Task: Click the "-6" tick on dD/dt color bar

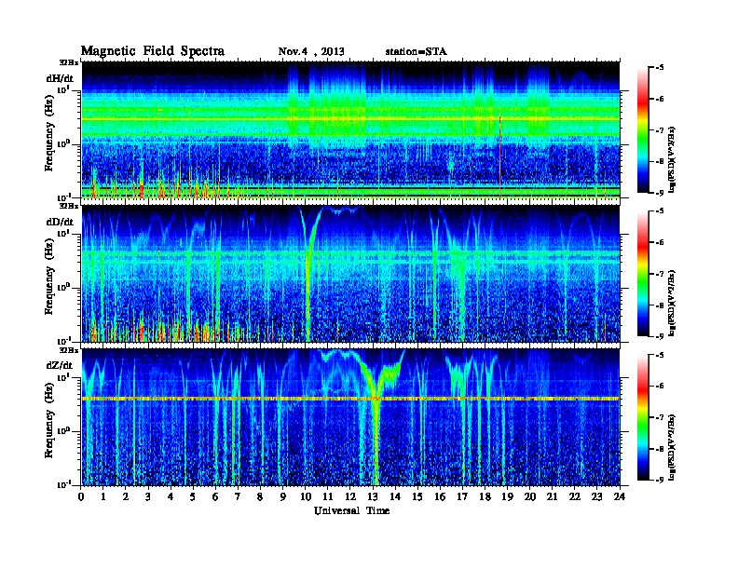Action: point(659,243)
